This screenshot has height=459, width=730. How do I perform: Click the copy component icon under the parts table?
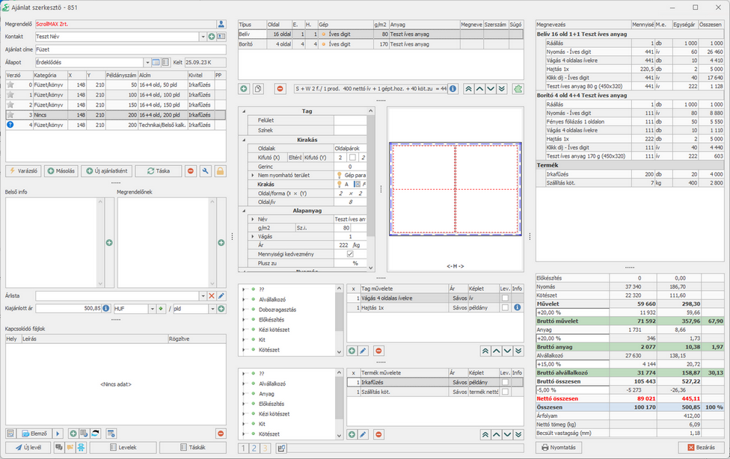[259, 89]
